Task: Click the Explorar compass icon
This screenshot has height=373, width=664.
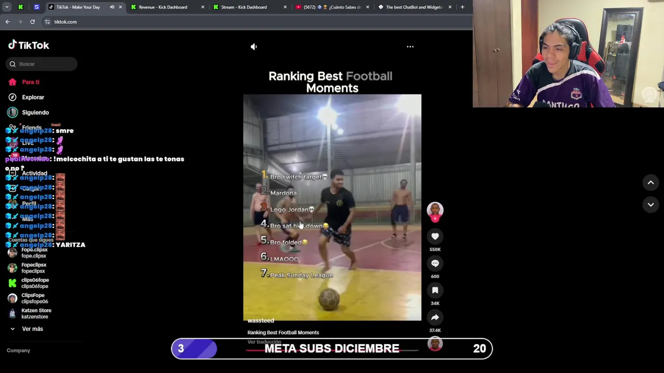Action: point(12,97)
